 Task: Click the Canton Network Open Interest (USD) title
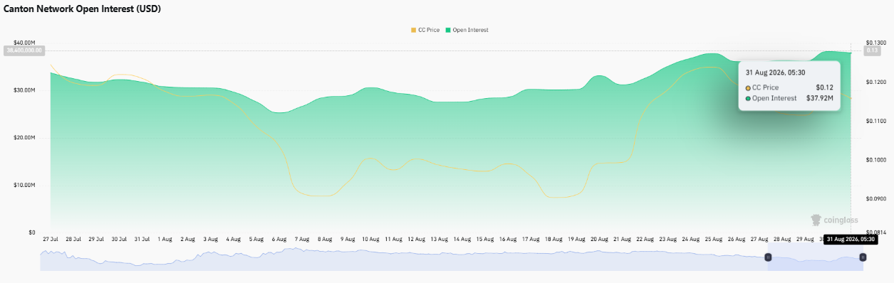pos(83,9)
